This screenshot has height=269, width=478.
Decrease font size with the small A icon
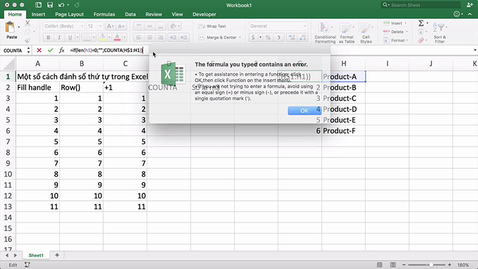click(x=121, y=26)
